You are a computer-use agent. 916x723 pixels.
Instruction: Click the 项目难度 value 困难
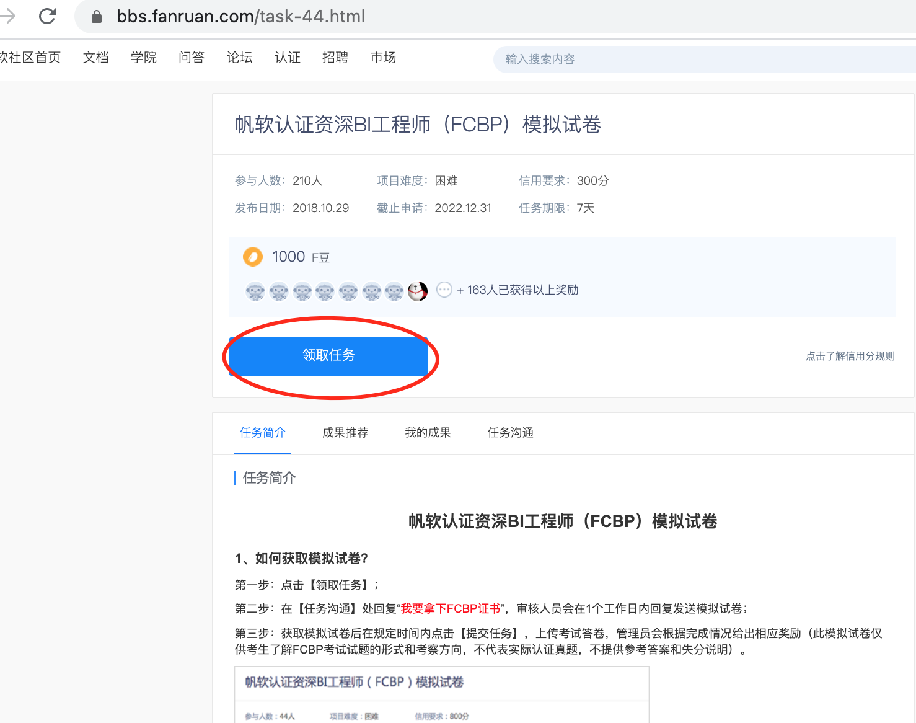coord(446,181)
